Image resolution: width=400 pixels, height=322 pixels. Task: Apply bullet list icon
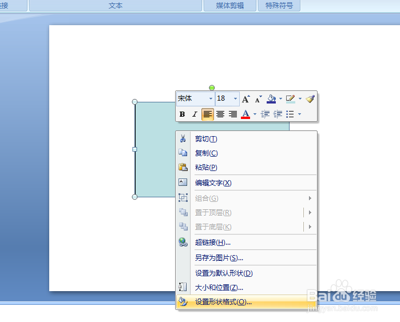[x=290, y=114]
